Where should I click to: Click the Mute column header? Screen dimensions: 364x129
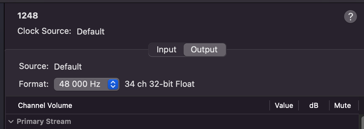342,105
